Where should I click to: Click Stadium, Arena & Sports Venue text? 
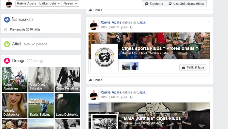[x=143, y=123]
